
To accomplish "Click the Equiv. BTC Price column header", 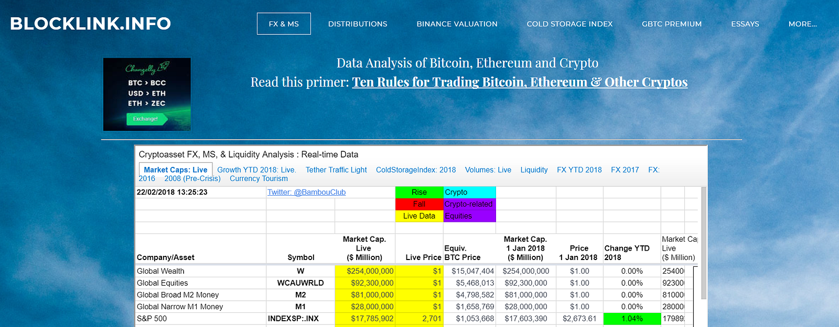I will pos(469,249).
